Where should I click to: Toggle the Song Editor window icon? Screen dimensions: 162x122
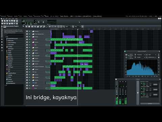coord(2,24)
